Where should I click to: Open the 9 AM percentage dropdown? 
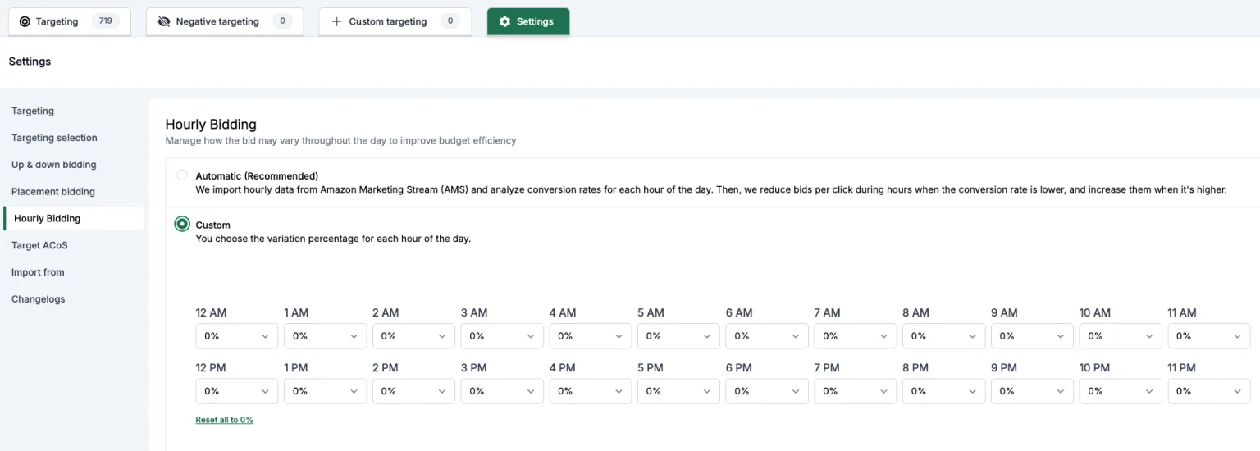(x=1032, y=336)
